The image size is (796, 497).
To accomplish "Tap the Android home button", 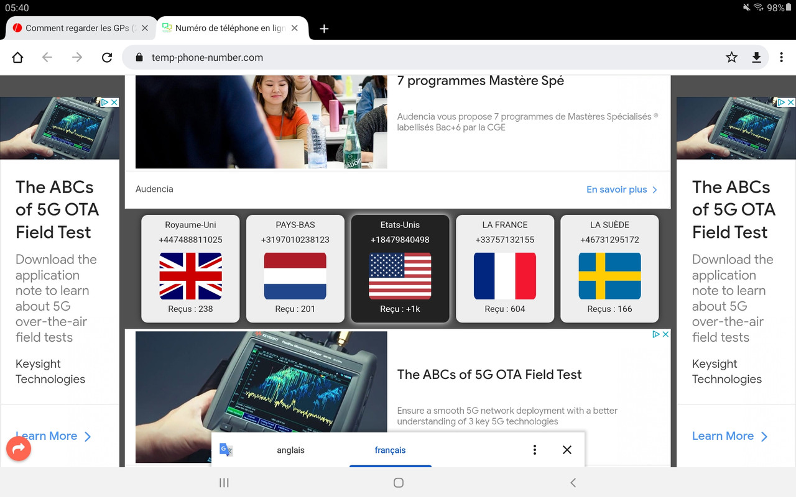I will (399, 483).
